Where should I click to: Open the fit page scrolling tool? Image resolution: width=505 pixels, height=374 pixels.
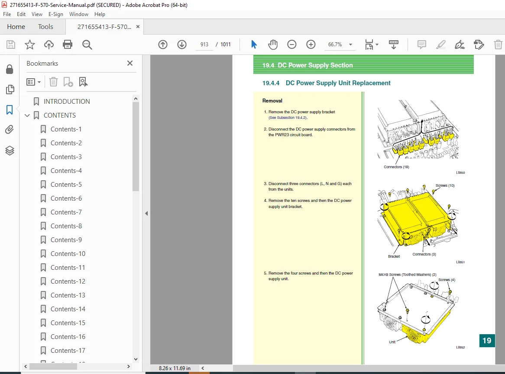(x=369, y=45)
